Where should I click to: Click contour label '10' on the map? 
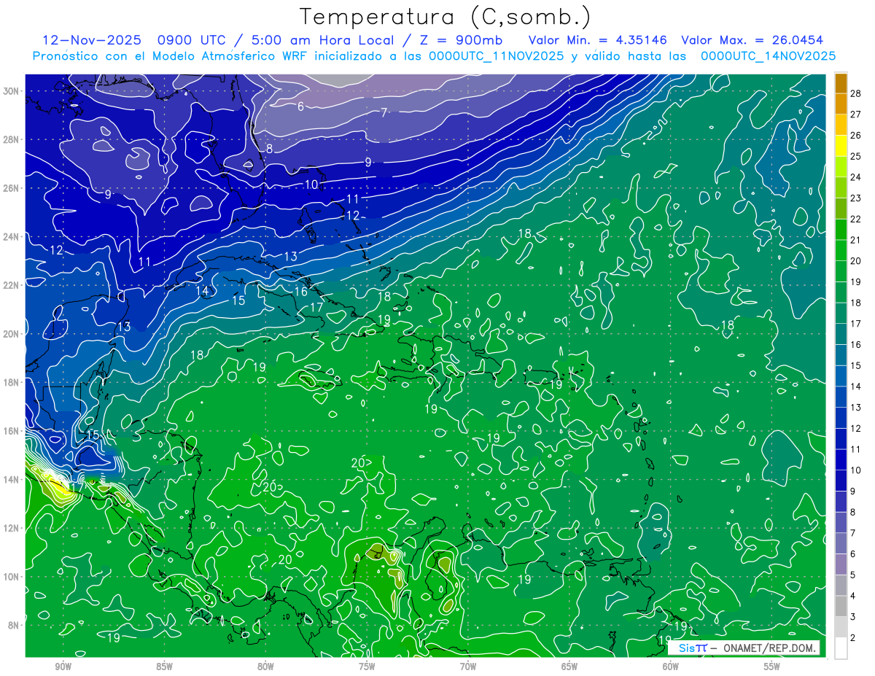point(311,184)
